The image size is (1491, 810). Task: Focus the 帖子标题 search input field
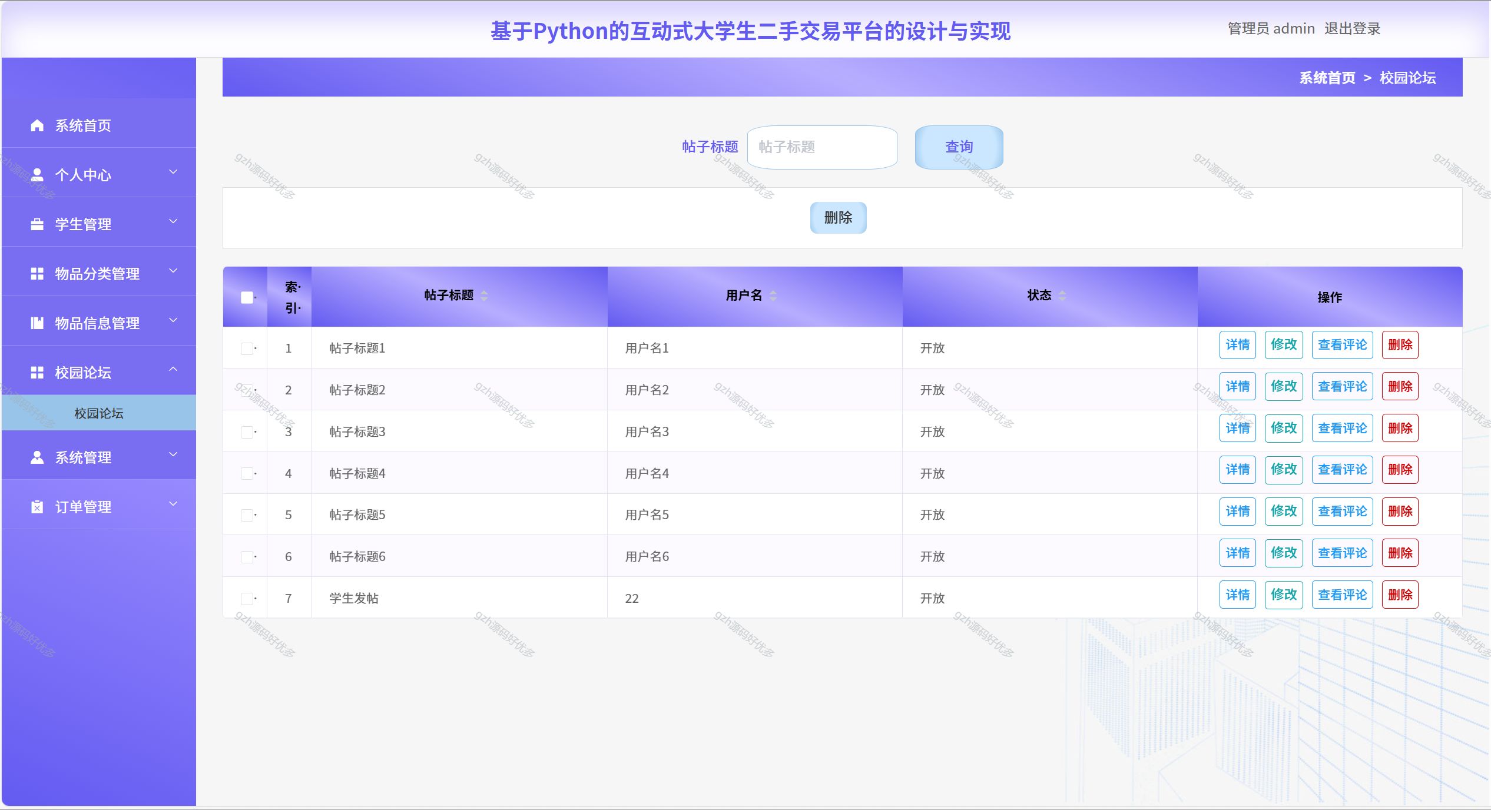coord(822,147)
